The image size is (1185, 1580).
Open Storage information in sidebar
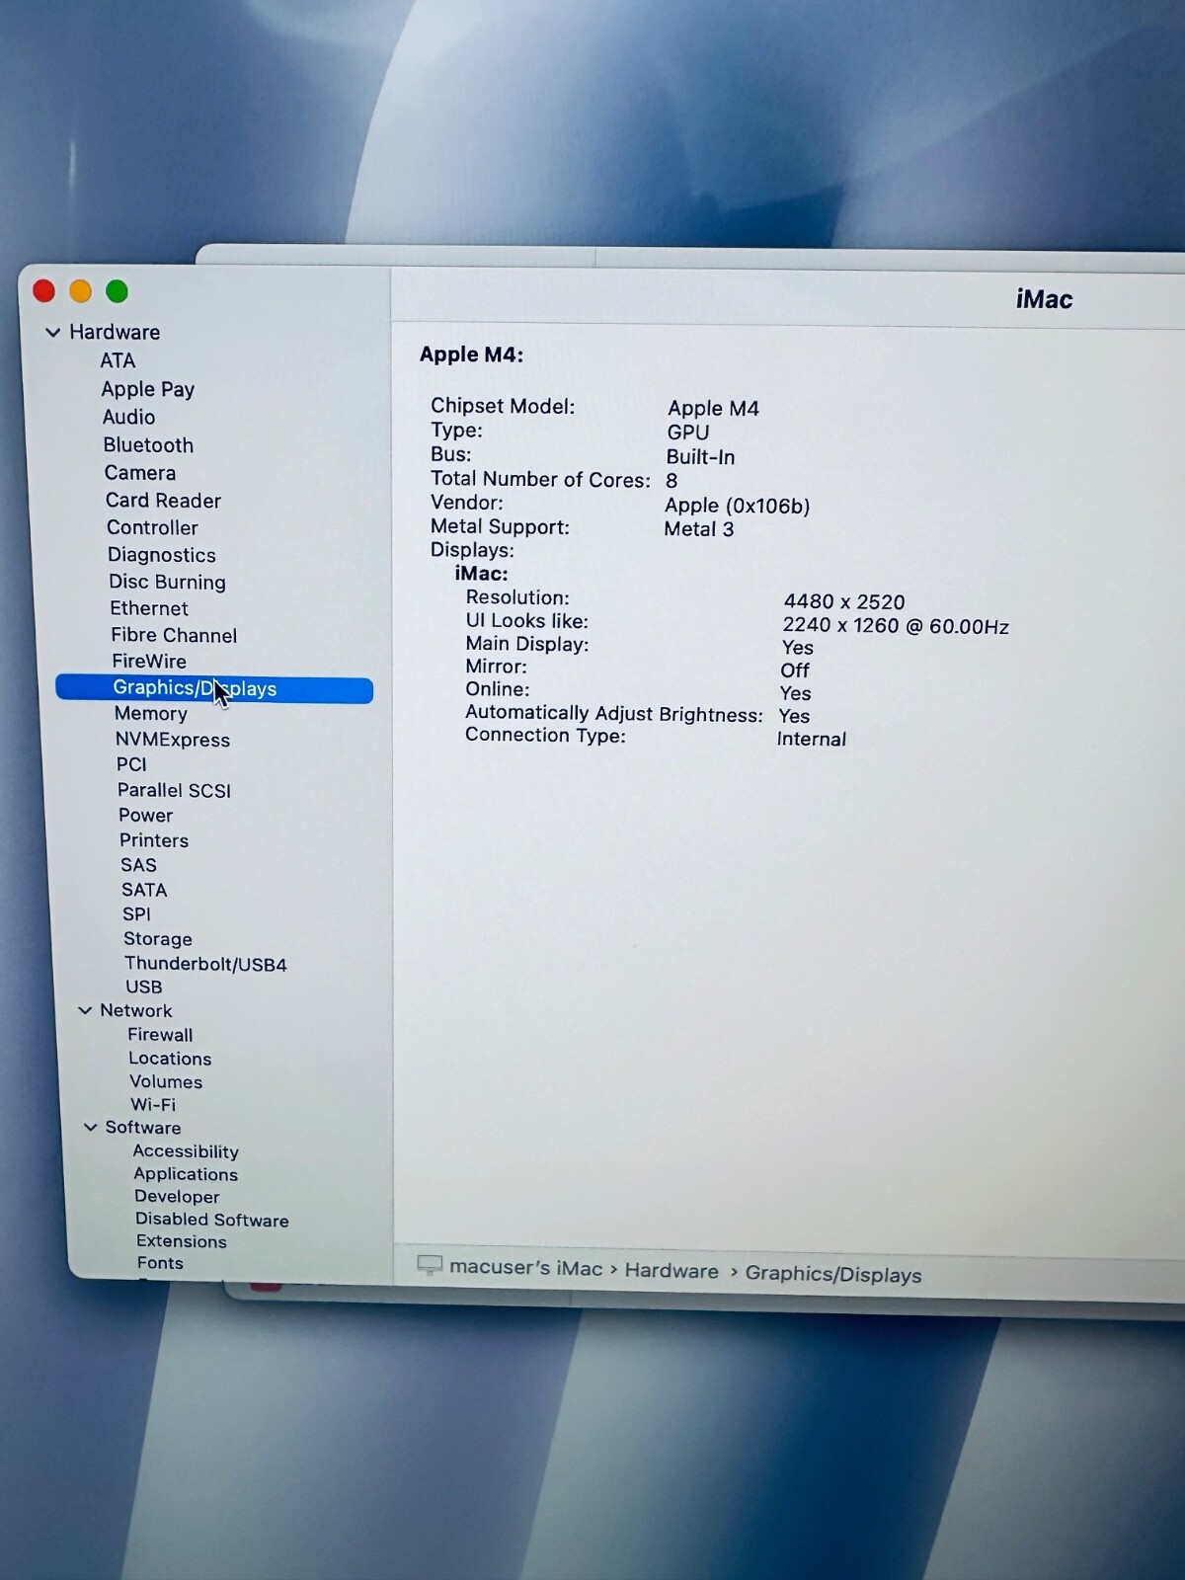[158, 939]
